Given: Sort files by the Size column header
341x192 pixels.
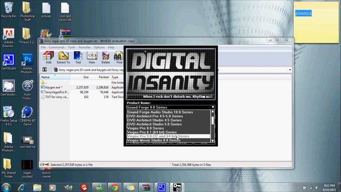Looking at the screenshot, I should (x=80, y=77).
